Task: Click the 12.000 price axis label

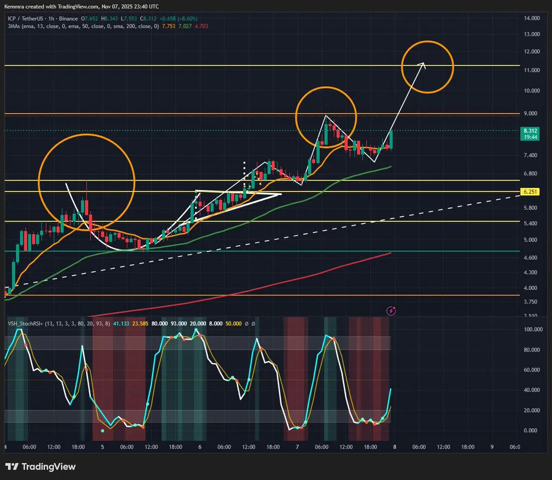Action: (x=532, y=52)
